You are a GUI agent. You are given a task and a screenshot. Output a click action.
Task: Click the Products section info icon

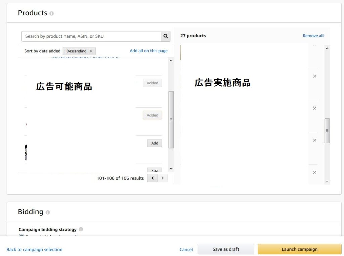[51, 14]
